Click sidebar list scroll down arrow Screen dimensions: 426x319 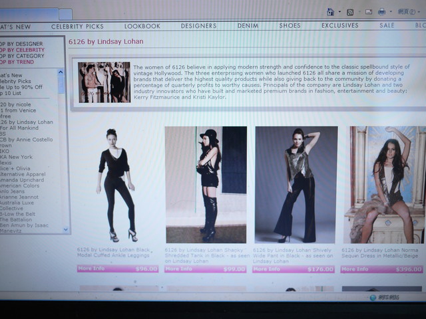coord(65,229)
